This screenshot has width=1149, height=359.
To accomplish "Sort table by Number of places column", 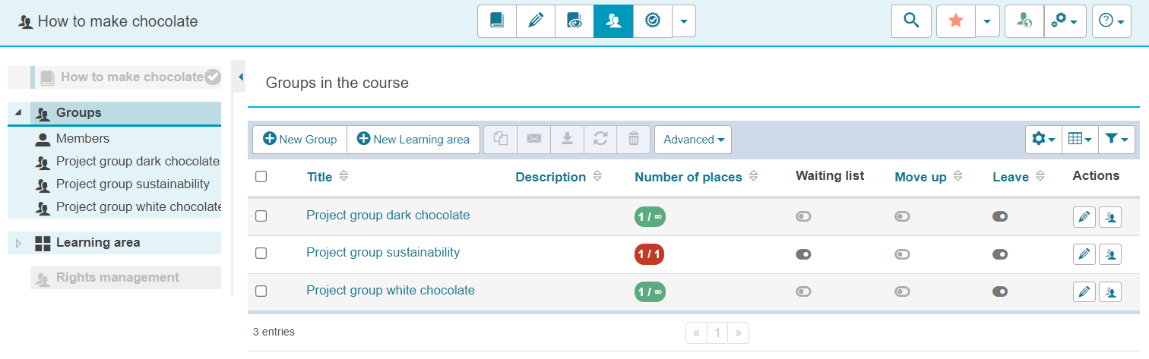I will click(x=688, y=178).
